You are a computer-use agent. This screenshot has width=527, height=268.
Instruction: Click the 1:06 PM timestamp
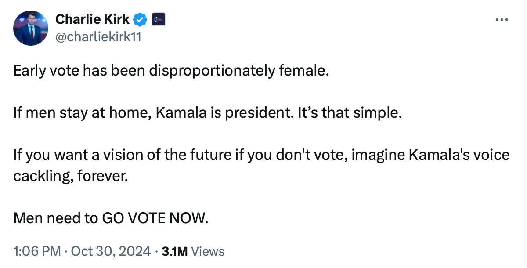(x=37, y=251)
